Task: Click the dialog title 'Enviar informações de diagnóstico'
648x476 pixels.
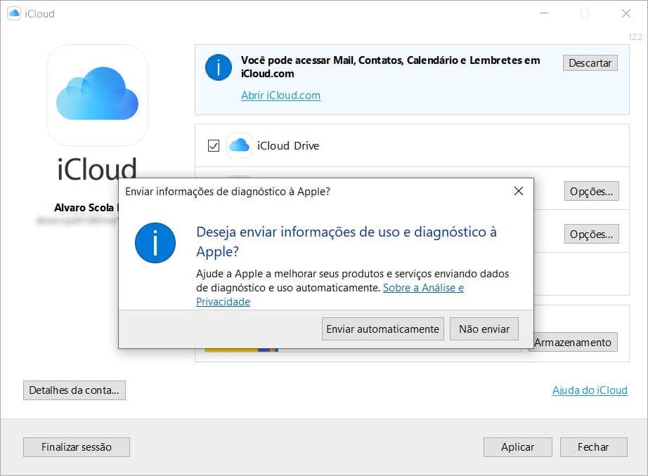Action: pyautogui.click(x=227, y=192)
